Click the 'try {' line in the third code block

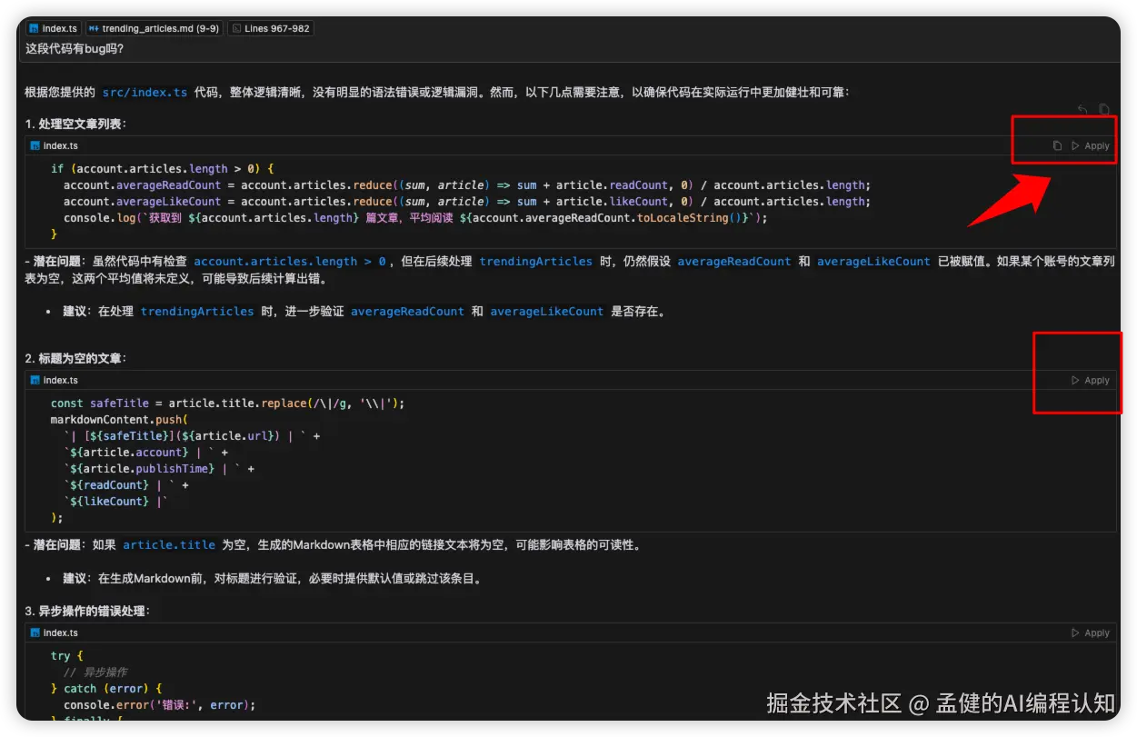pyautogui.click(x=66, y=656)
